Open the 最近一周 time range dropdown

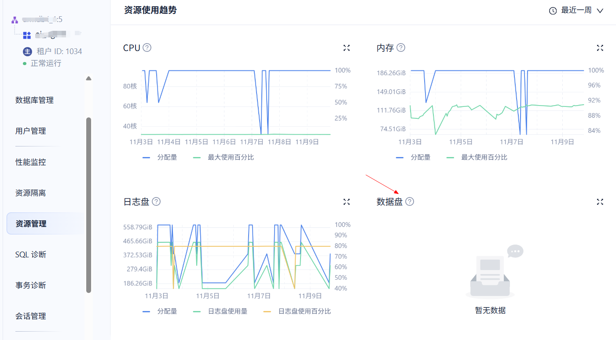576,11
